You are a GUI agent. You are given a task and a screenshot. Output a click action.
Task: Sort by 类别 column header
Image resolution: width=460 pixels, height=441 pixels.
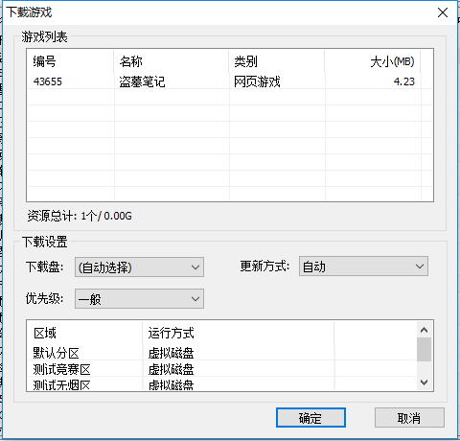(277, 61)
